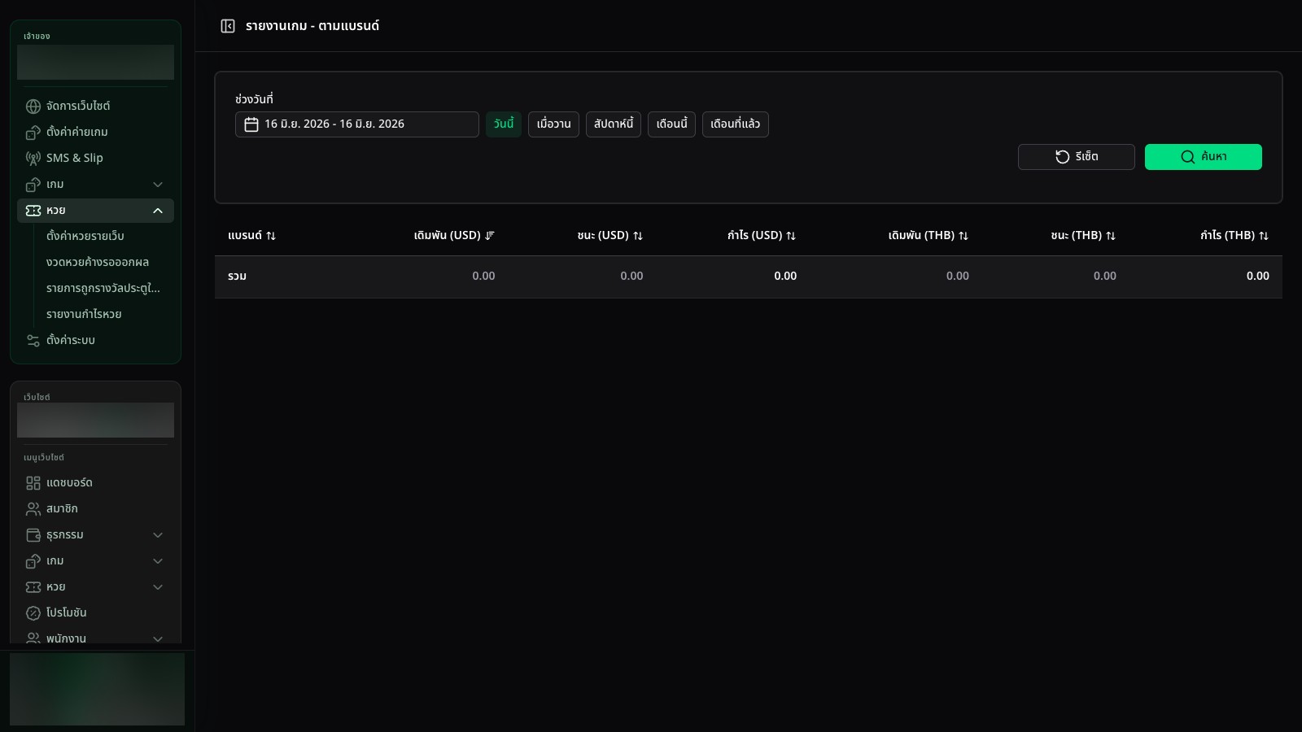Image resolution: width=1302 pixels, height=732 pixels.
Task: Click the โปรโมชัน percent badge icon
Action: (x=33, y=613)
